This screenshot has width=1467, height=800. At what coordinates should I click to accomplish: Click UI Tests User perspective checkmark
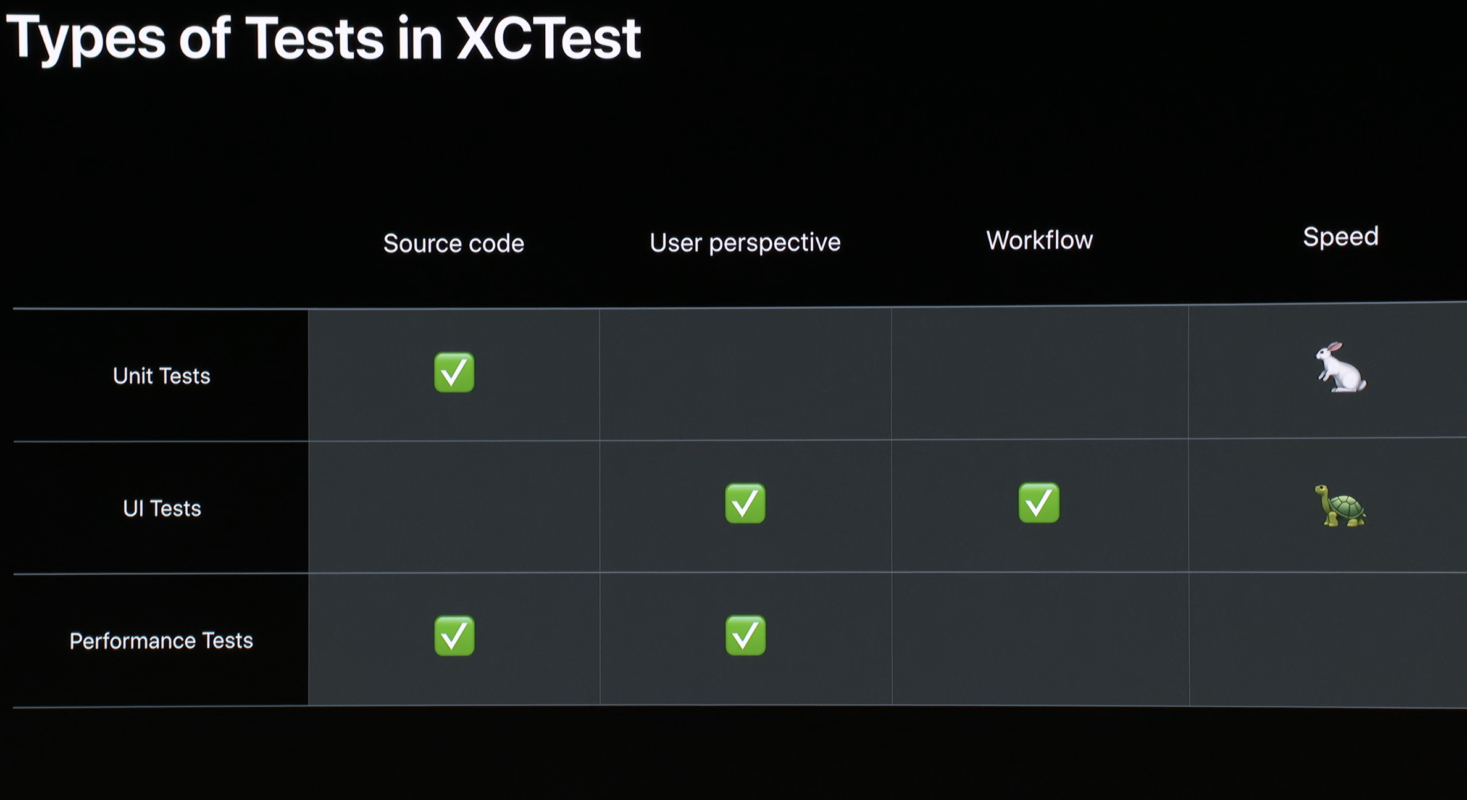(745, 503)
